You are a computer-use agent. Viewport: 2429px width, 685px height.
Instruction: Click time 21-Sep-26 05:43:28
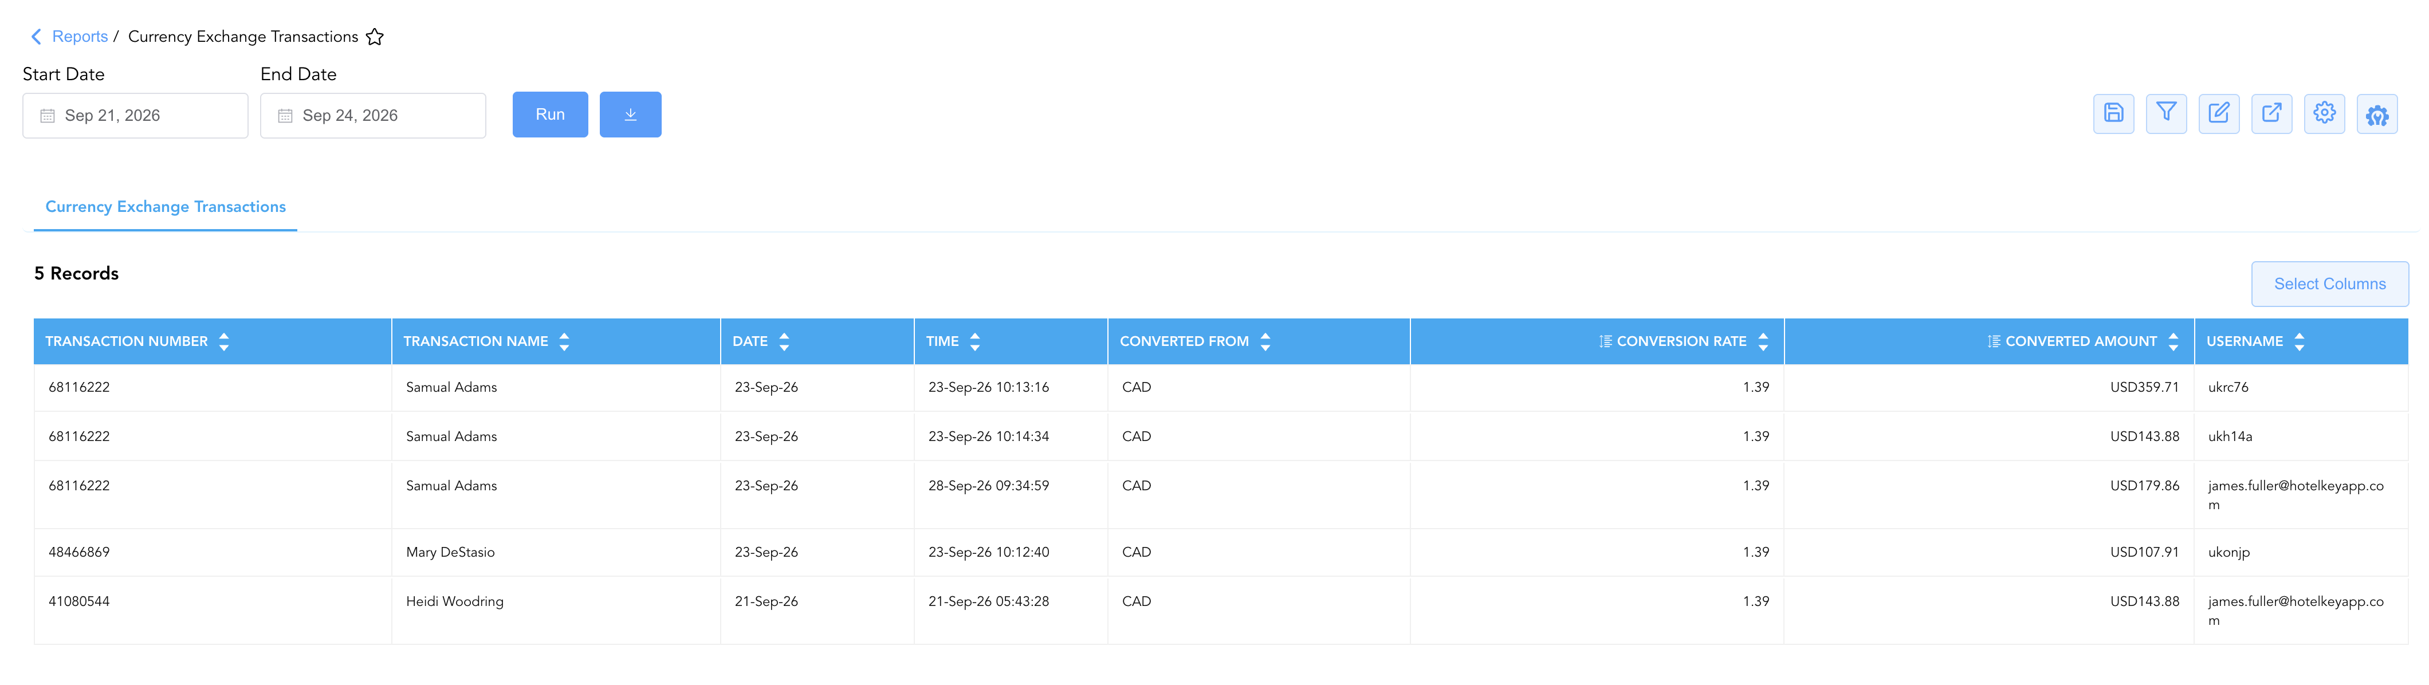(x=988, y=601)
